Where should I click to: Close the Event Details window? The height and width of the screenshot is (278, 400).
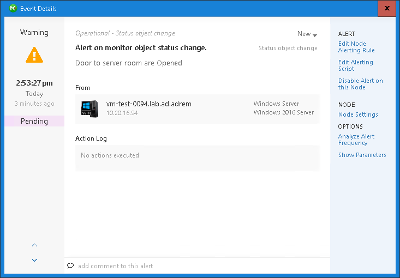pyautogui.click(x=387, y=9)
